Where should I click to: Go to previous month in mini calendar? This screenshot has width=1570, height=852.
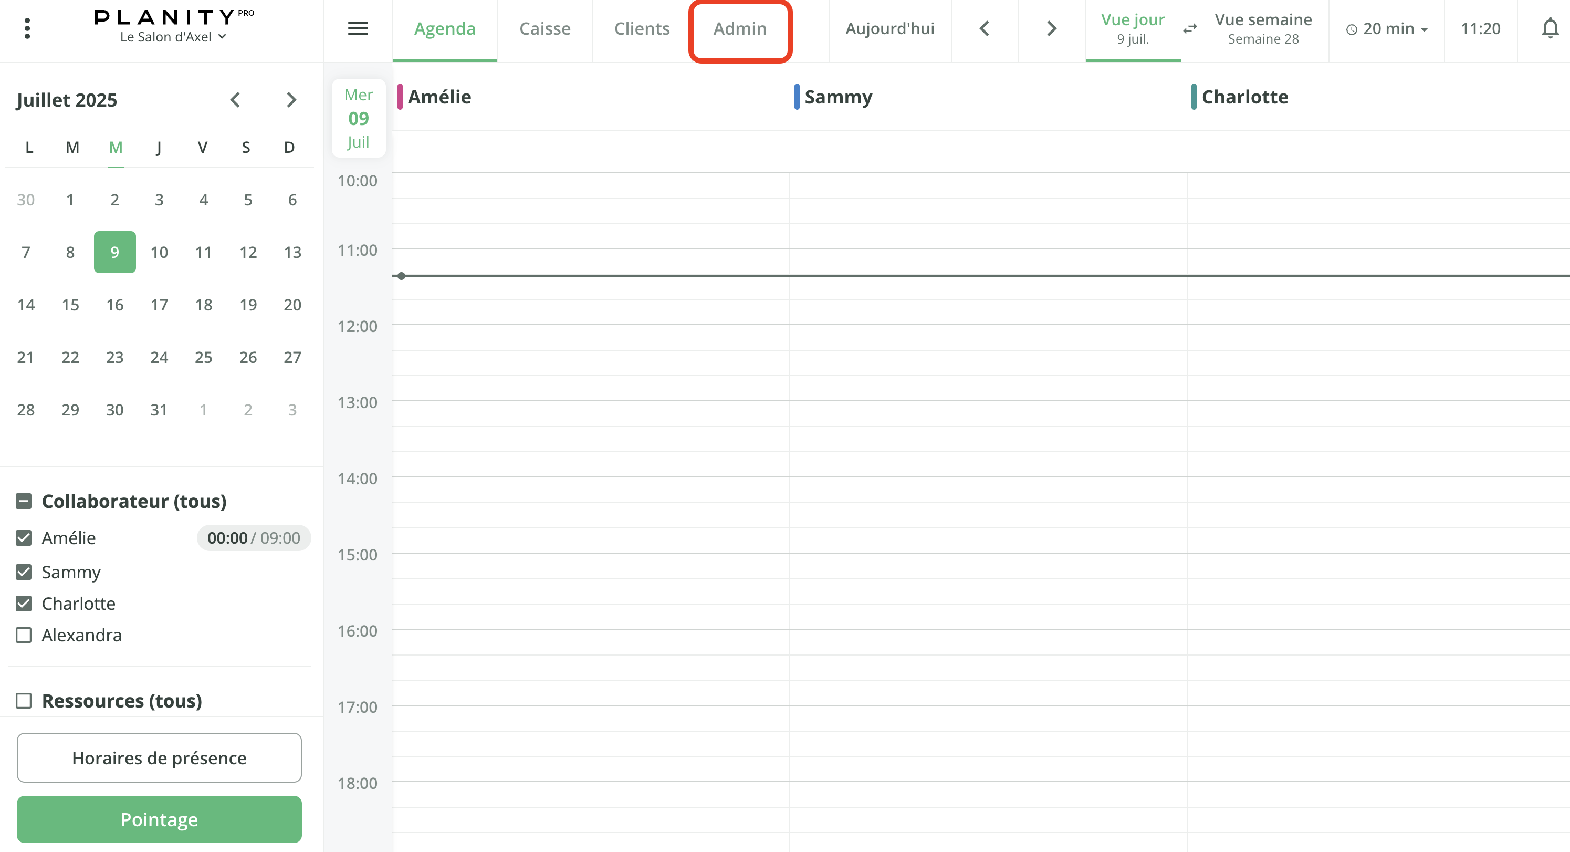pyautogui.click(x=235, y=100)
